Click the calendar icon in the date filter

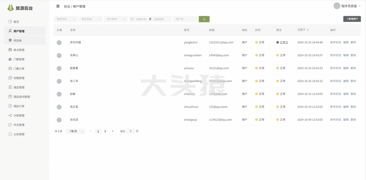point(132,19)
